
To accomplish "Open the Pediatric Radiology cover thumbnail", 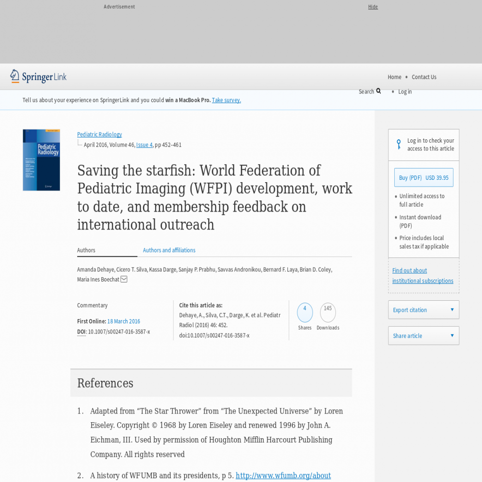I will click(41, 160).
